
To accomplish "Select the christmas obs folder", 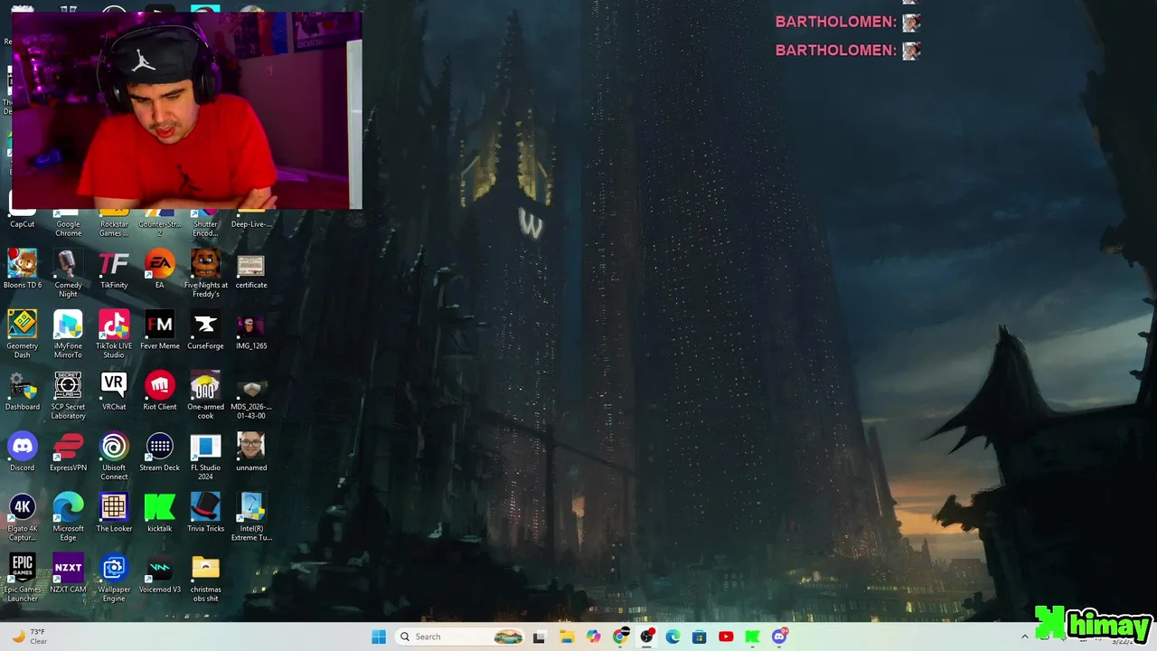I will (x=205, y=579).
